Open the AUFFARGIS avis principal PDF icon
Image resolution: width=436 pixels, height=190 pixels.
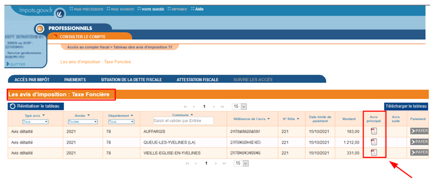[374, 131]
